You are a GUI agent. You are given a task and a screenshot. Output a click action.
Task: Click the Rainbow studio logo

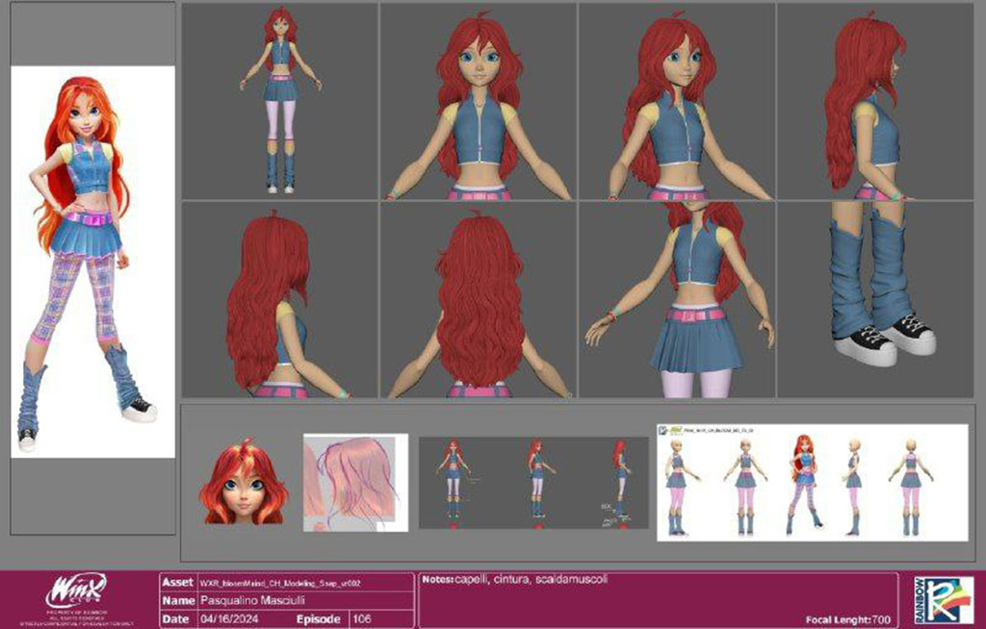tap(944, 600)
